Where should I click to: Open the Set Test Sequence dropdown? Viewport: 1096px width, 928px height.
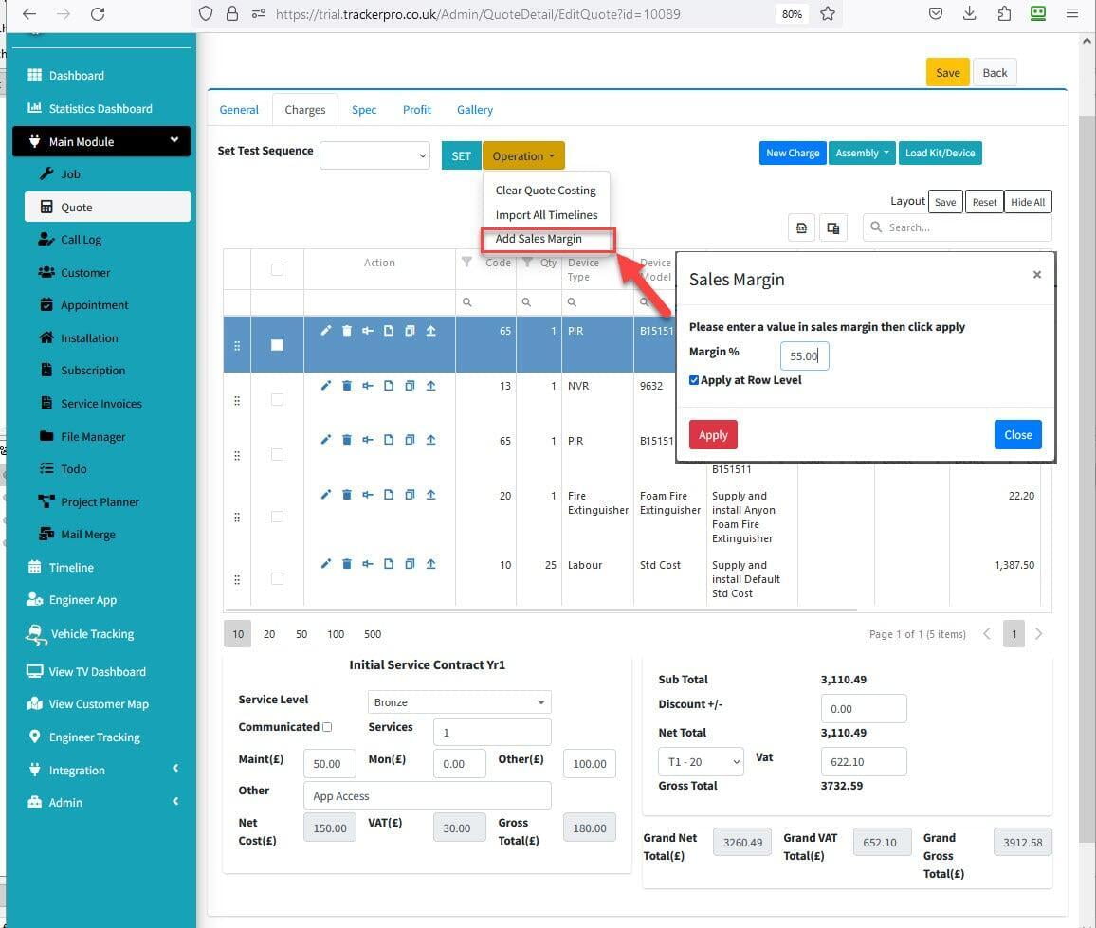[374, 155]
